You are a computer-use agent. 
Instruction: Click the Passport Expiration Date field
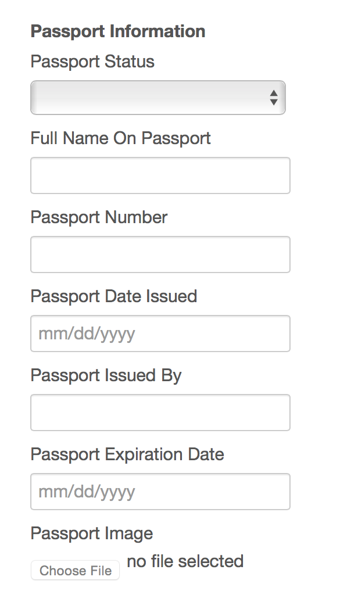[x=160, y=492]
